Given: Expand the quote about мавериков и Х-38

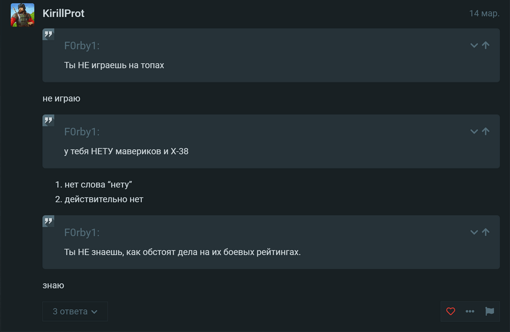Looking at the screenshot, I should pos(474,131).
